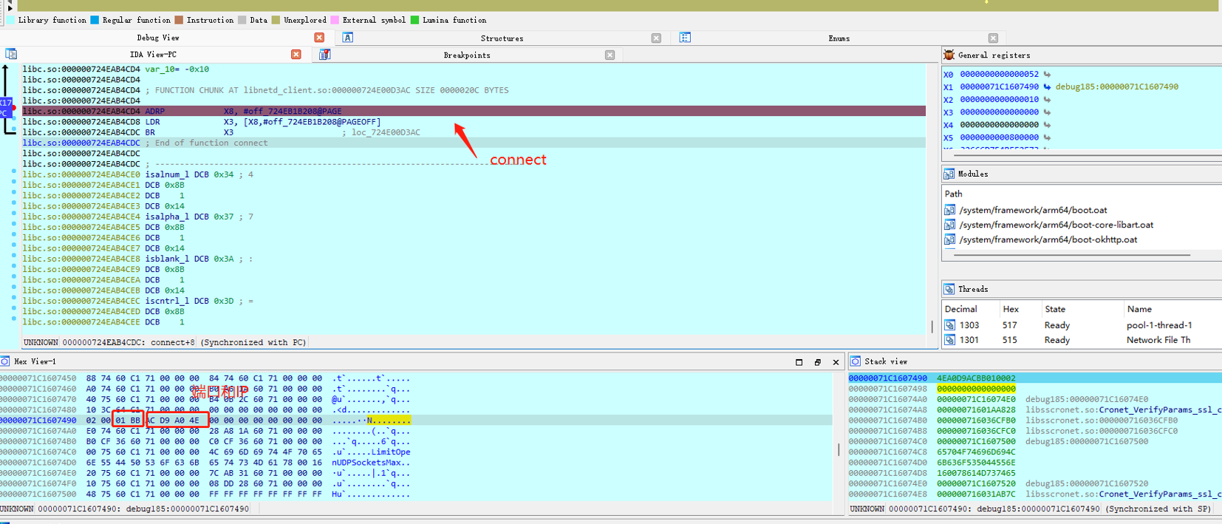Sort threads by State column
This screenshot has height=524, width=1222.
pyautogui.click(x=1055, y=309)
